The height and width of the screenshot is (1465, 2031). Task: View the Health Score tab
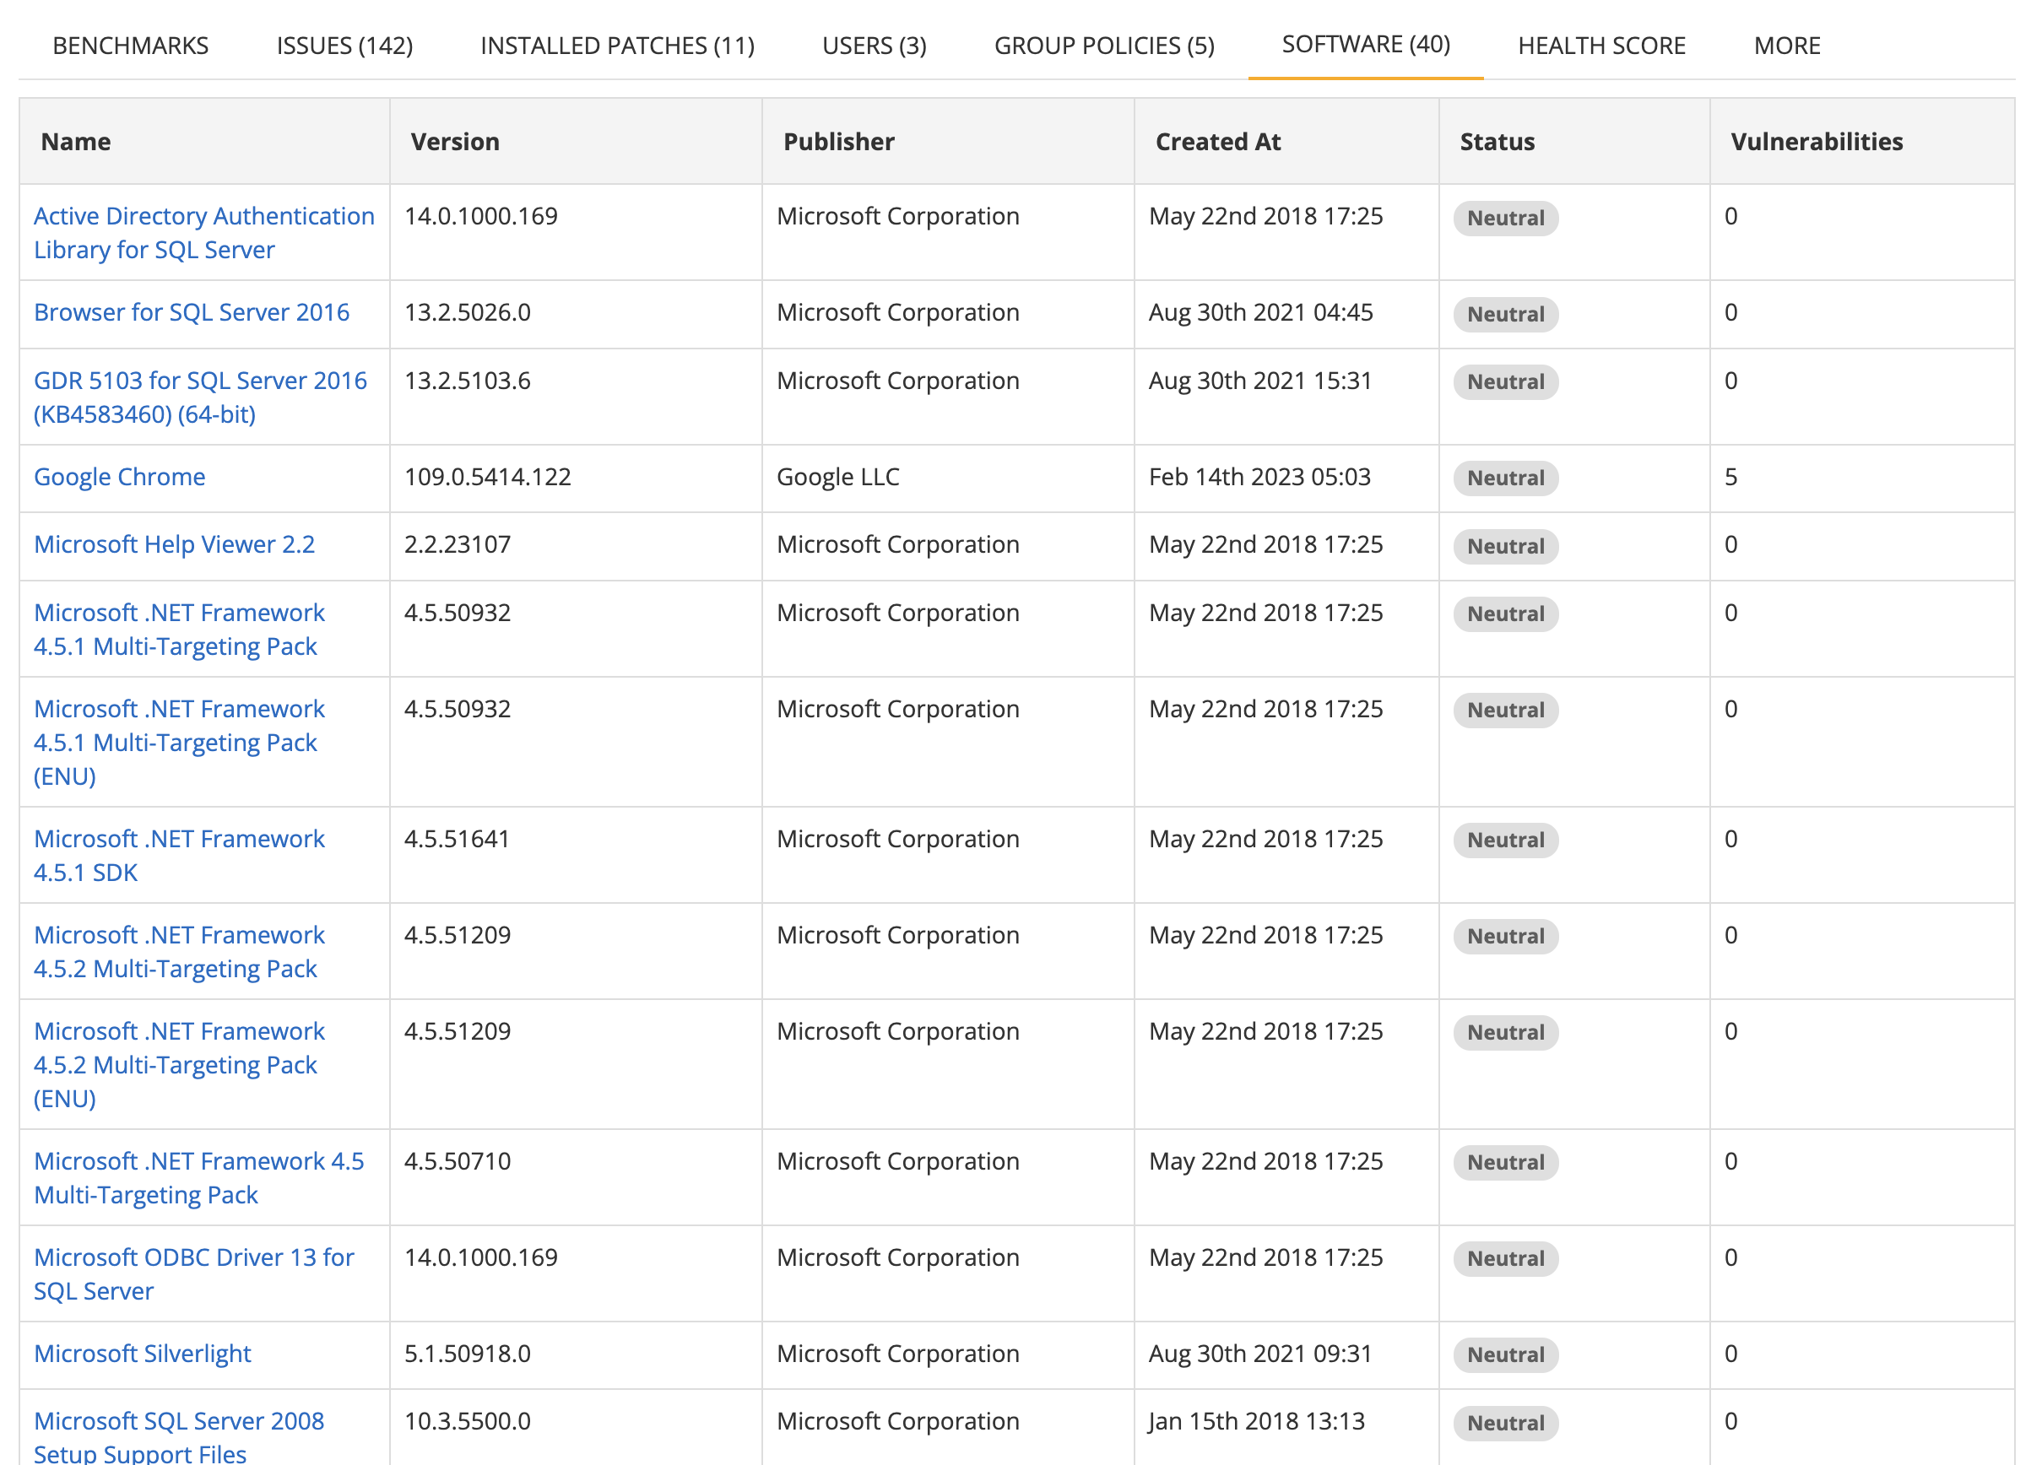[1601, 46]
